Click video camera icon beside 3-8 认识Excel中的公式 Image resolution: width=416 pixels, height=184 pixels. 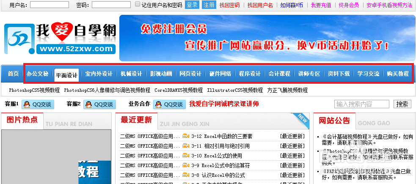[x=186, y=175]
